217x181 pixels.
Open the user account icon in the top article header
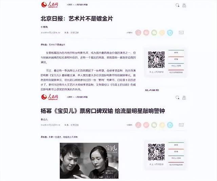point(184,5)
